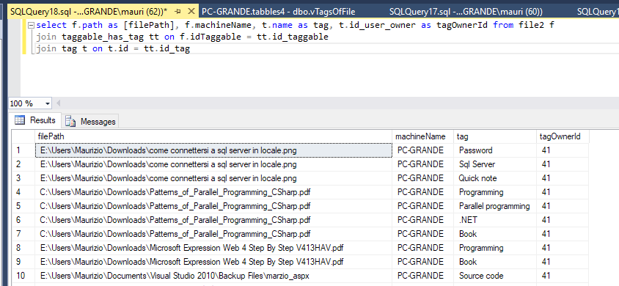Click tagOwnerId 41 in row 7
The width and height of the screenshot is (619, 286).
[563, 234]
